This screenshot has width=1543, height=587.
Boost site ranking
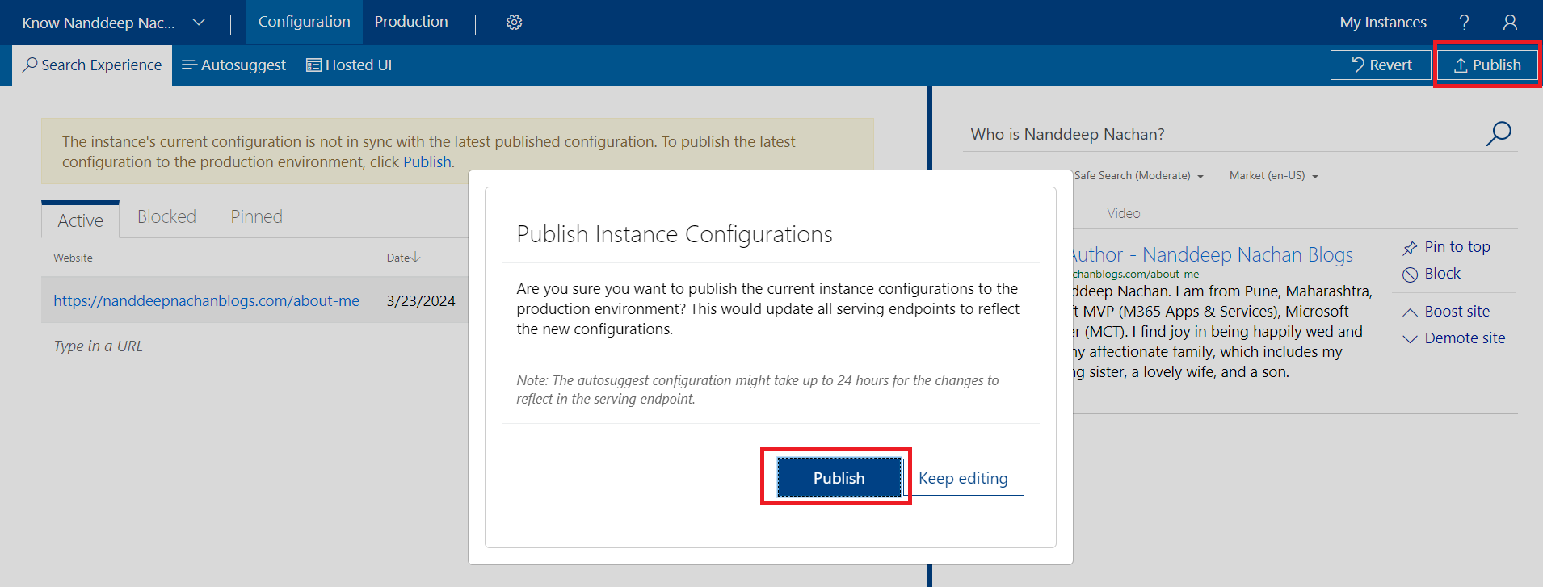(x=1447, y=312)
